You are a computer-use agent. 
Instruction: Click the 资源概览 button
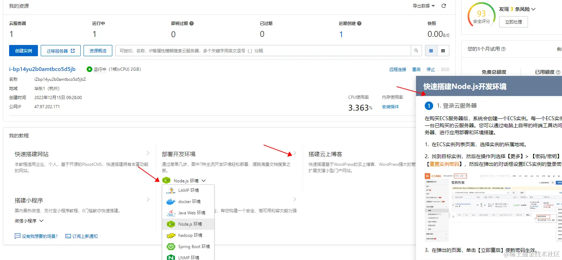pyautogui.click(x=98, y=51)
